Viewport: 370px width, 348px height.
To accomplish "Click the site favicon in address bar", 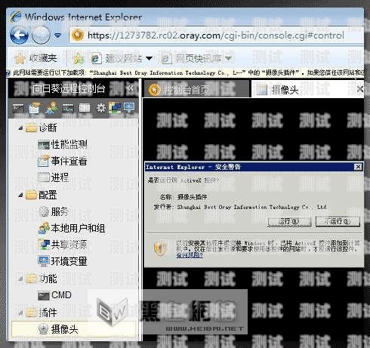I will (78, 35).
